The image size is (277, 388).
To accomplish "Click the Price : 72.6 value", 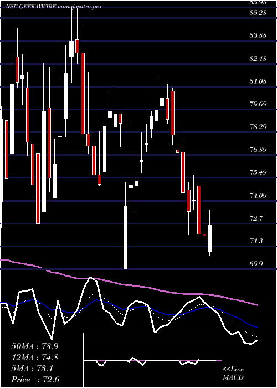I will click(35, 380).
